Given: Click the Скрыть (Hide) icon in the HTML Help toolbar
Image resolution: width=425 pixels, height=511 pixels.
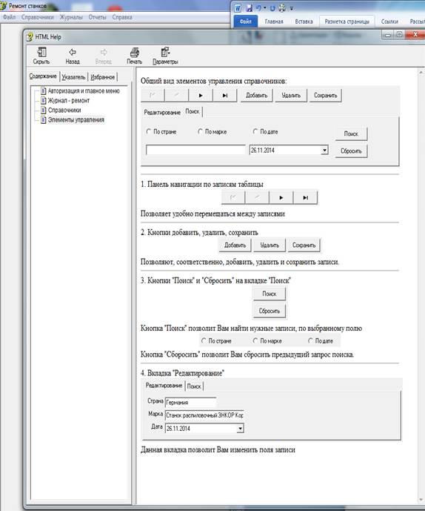Looking at the screenshot, I should pos(41,52).
